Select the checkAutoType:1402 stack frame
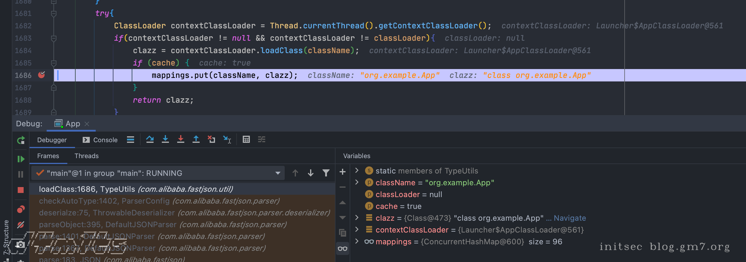 pyautogui.click(x=159, y=201)
